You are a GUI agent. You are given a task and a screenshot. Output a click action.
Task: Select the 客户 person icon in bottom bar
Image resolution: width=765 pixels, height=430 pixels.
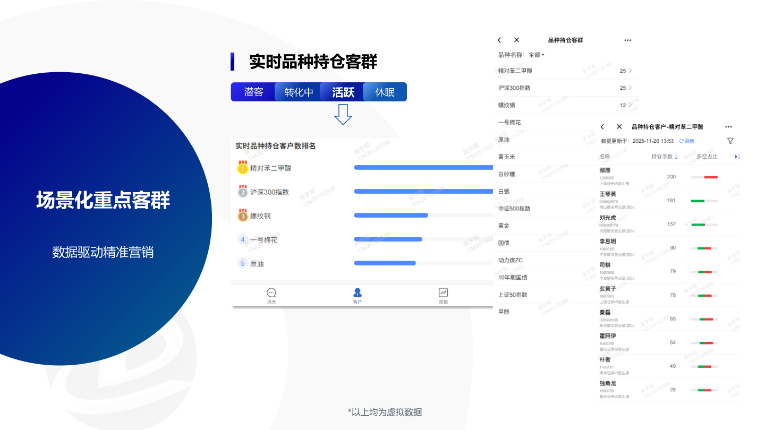[358, 293]
